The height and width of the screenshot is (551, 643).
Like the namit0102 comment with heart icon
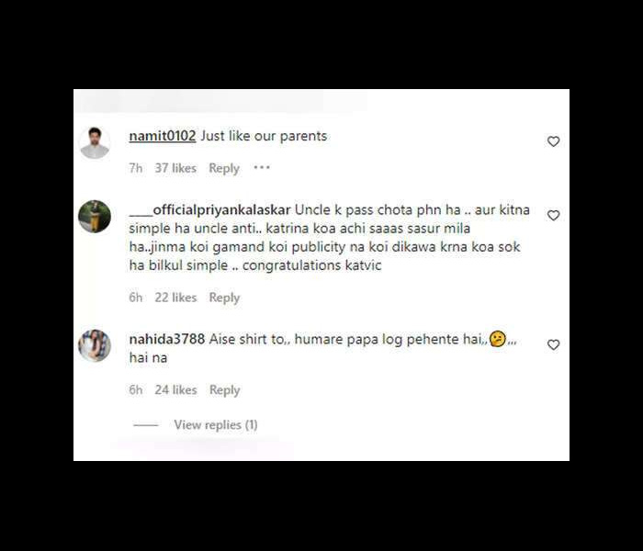(x=553, y=141)
